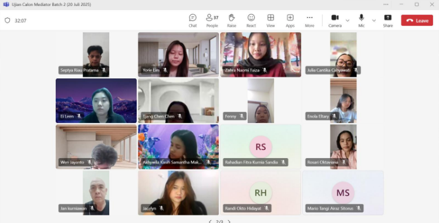439x223 pixels.
Task: Click muted mic icon on Tjang Chen Chen
Action: pos(180,116)
